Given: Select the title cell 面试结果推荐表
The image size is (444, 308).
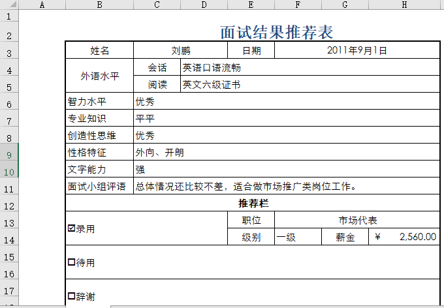Looking at the screenshot, I should [x=277, y=32].
